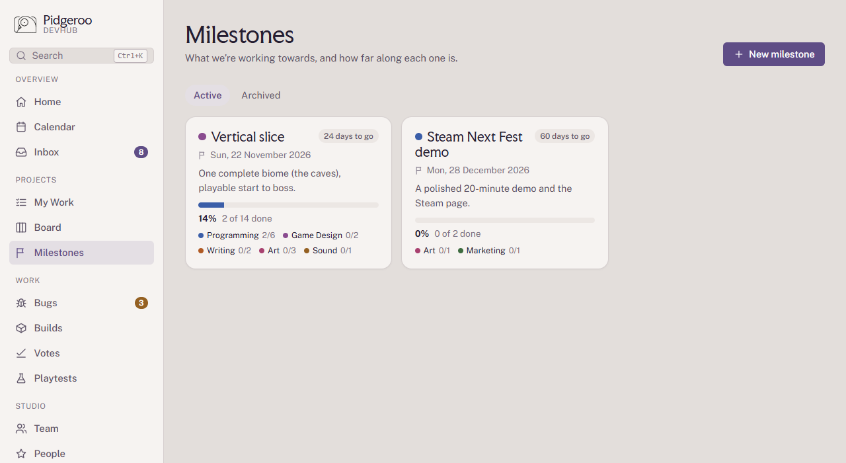This screenshot has width=846, height=463.
Task: Click the 14% progress percentage
Action: click(x=208, y=218)
